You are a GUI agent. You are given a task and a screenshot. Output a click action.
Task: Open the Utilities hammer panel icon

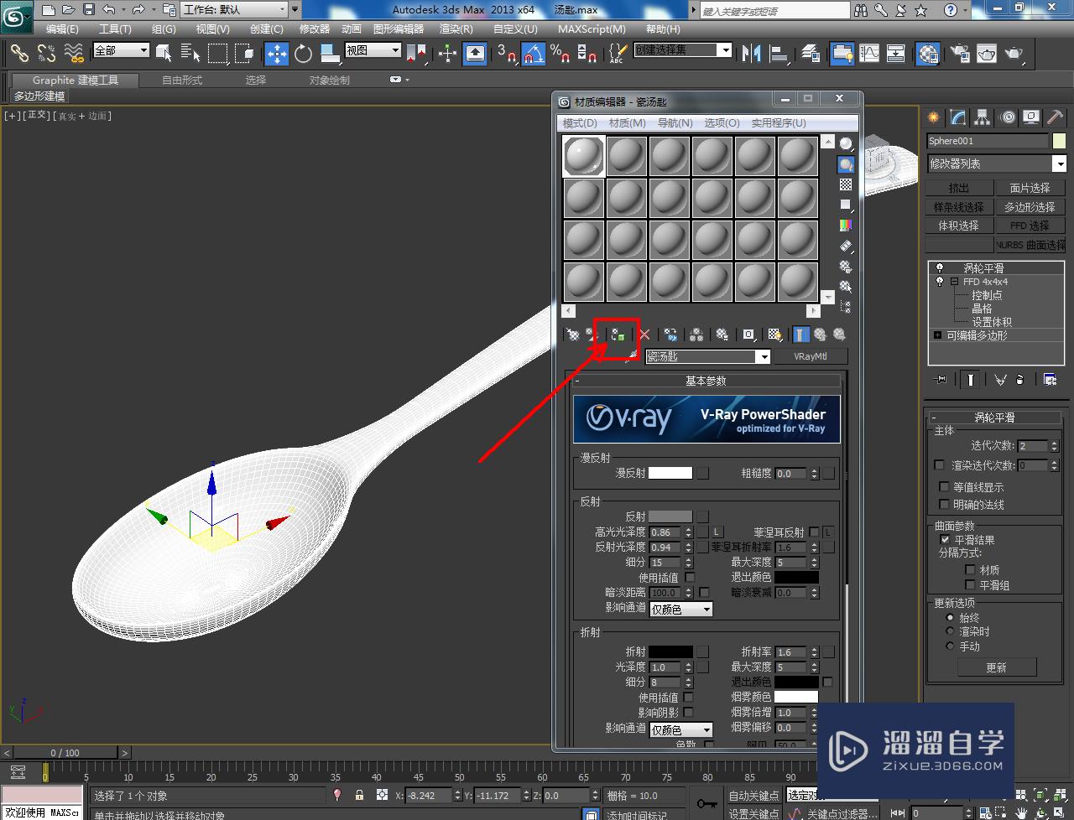point(1056,117)
